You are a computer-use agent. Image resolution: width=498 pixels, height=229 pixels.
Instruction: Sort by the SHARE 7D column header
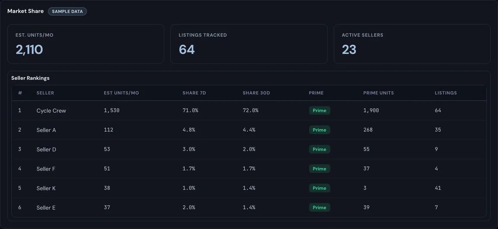tap(195, 93)
